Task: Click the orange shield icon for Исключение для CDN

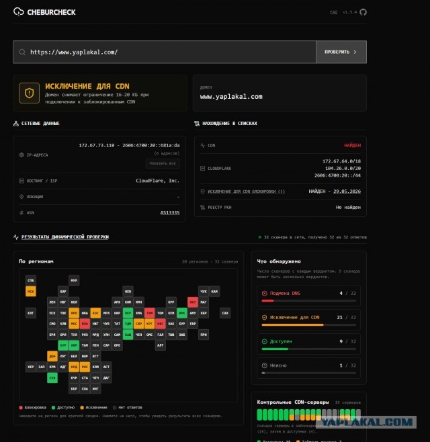Action: (x=265, y=318)
